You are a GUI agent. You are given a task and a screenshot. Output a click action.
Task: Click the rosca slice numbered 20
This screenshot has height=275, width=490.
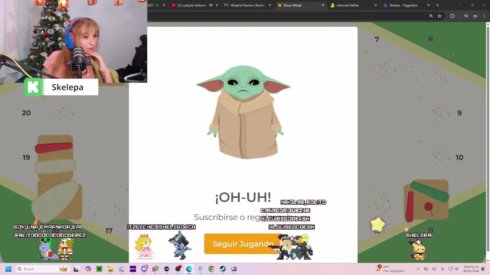pos(26,113)
